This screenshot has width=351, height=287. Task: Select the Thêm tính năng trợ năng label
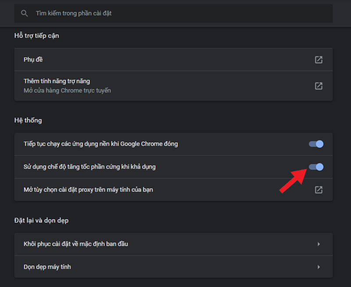pos(57,81)
